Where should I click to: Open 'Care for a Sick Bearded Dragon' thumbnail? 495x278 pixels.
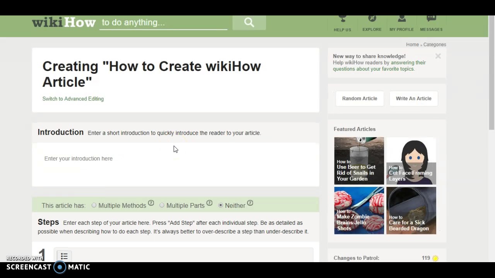coord(411,210)
